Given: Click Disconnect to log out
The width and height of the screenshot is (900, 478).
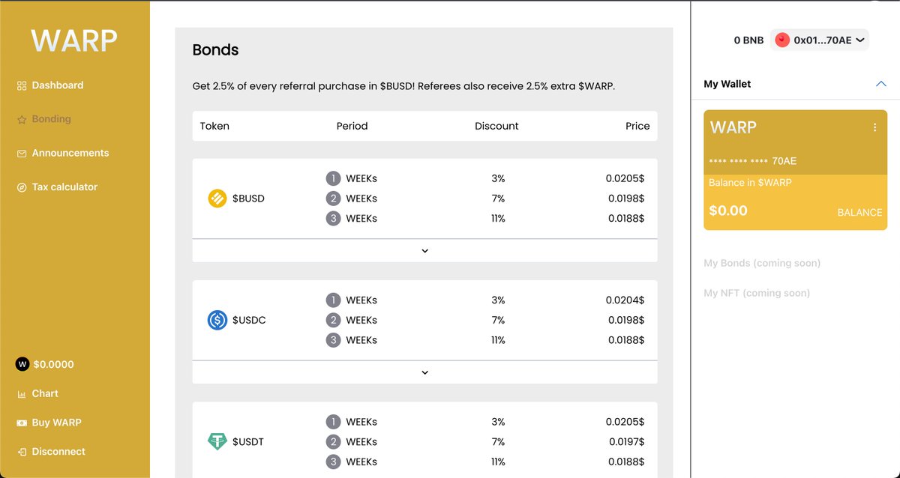Looking at the screenshot, I should (x=58, y=452).
